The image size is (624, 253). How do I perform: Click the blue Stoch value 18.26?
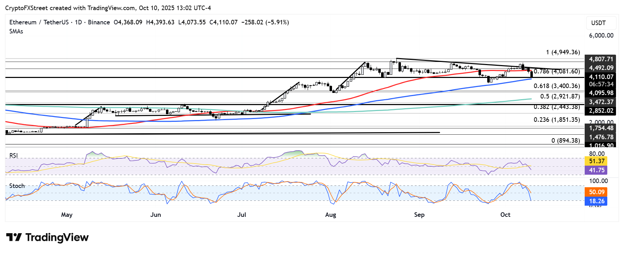tap(597, 201)
